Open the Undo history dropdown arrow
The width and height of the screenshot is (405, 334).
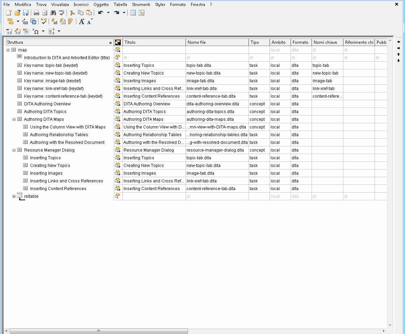click(108, 13)
